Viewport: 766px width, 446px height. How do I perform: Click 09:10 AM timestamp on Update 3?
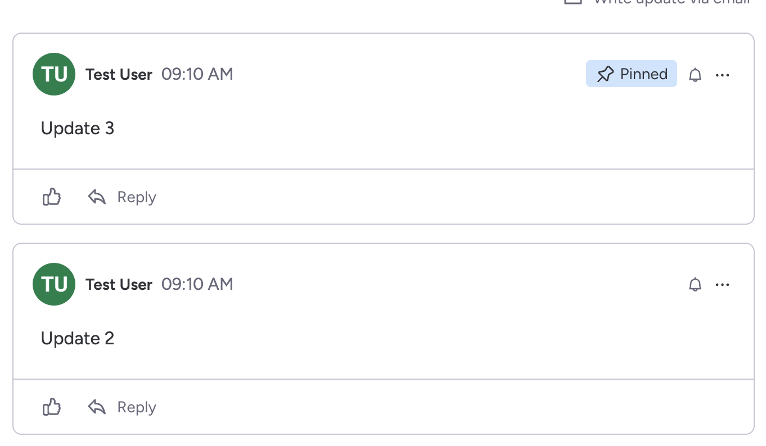(x=197, y=74)
